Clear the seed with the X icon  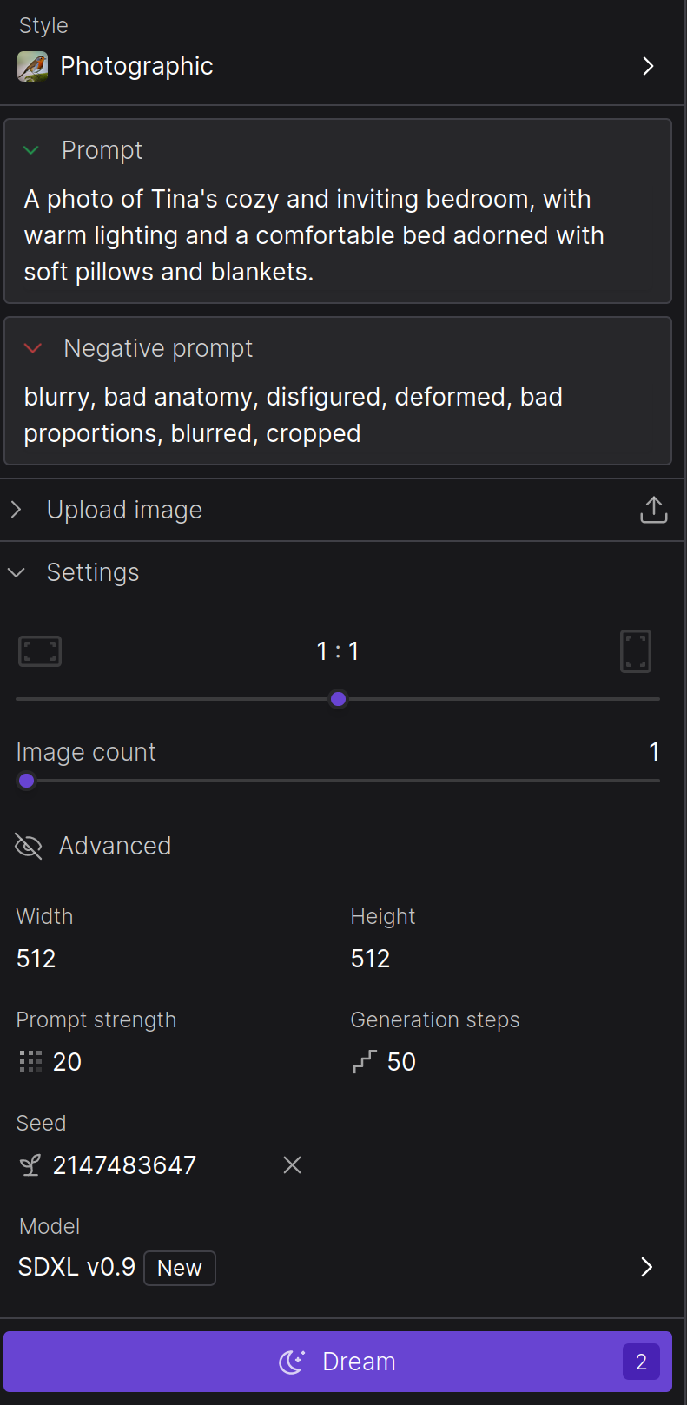click(x=292, y=1164)
